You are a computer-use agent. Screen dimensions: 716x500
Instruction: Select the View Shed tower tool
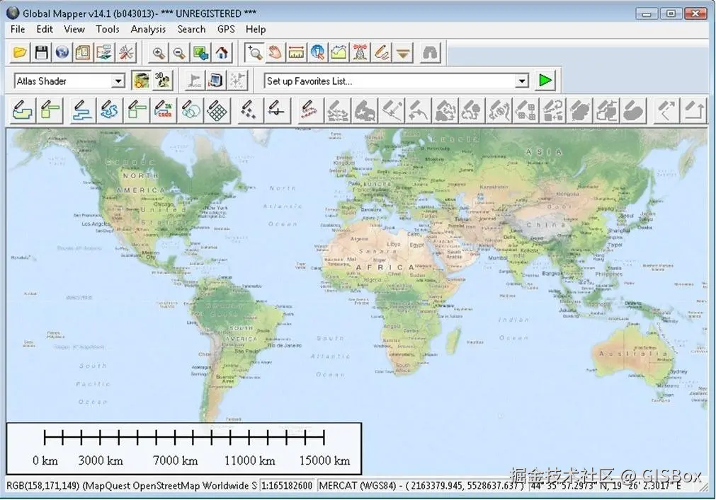click(x=360, y=53)
